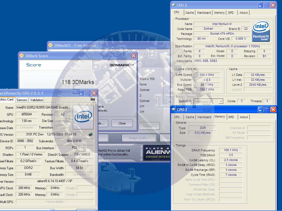Click the Specification processor text field
Screen dimensions: 282x211
tap(232, 46)
